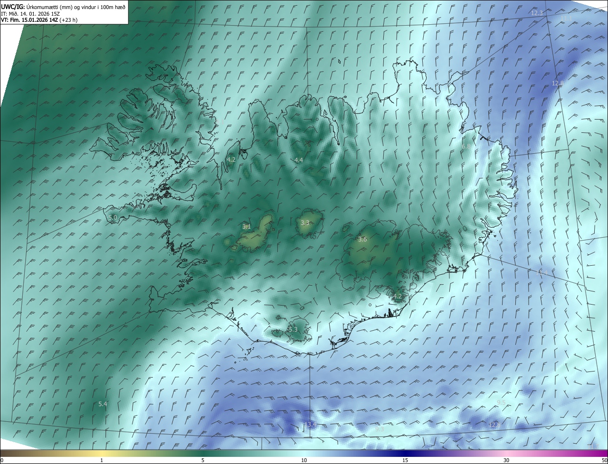Select the 'VT: Fim. 15.01.2026 14Z (+23 h)' line
The width and height of the screenshot is (608, 464).
(x=39, y=20)
